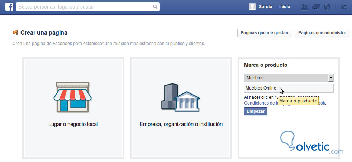Choose Empresa, organización o institución text

[181, 124]
